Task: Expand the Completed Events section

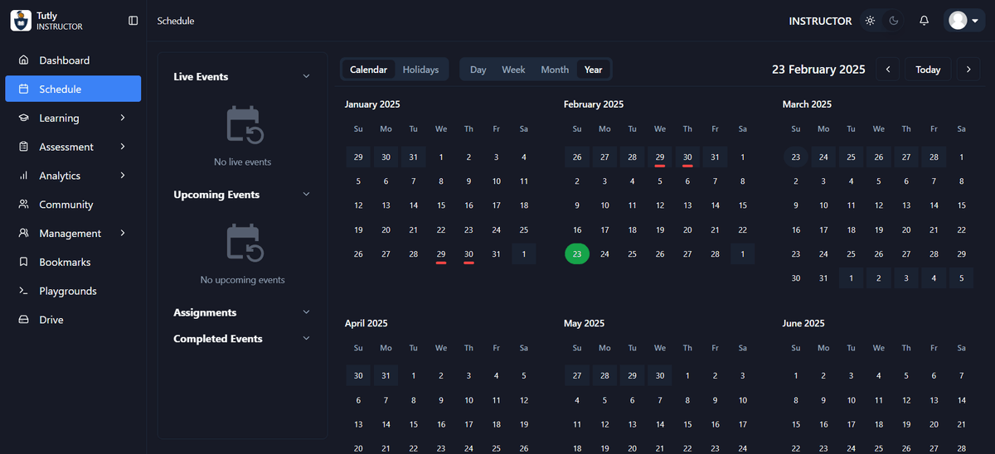Action: click(x=306, y=339)
